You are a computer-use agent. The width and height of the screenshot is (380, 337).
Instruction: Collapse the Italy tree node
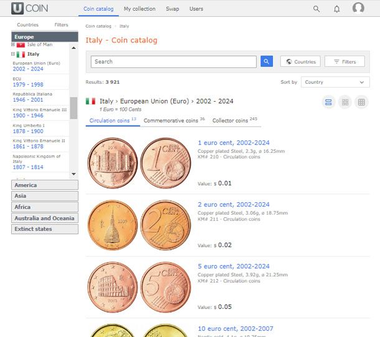pyautogui.click(x=13, y=54)
